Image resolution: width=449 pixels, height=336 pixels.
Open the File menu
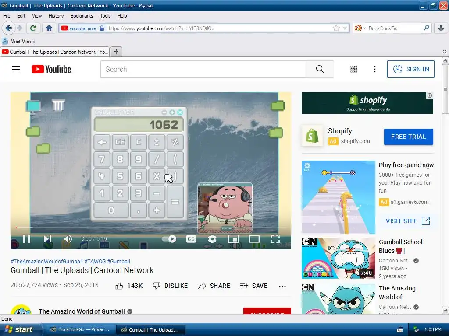7,16
